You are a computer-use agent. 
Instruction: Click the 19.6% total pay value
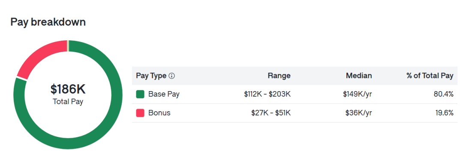445,113
